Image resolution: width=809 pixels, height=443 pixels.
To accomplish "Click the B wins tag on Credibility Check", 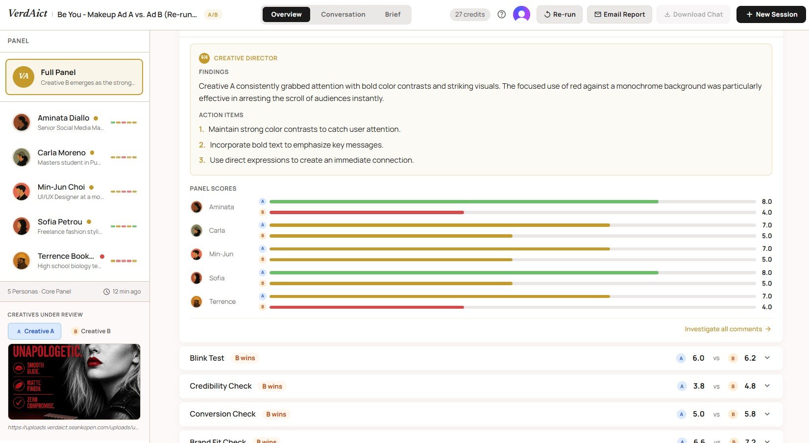I will (x=272, y=386).
